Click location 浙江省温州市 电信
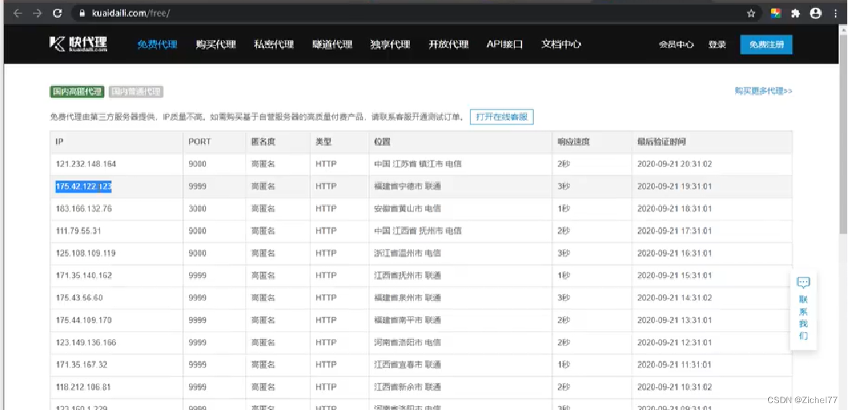This screenshot has height=410, width=848. (407, 254)
